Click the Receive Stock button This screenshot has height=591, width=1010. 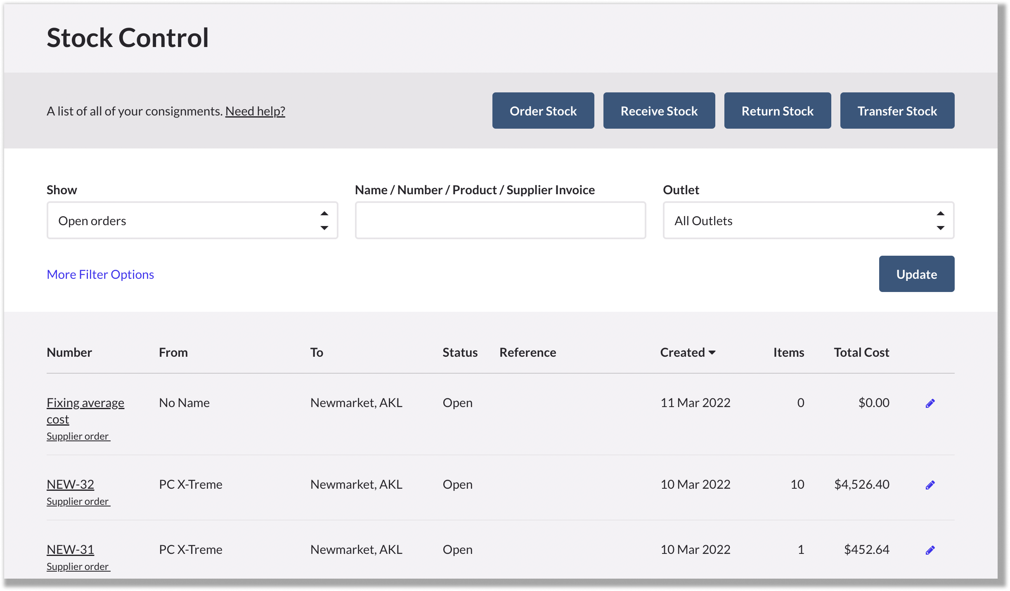pyautogui.click(x=659, y=111)
